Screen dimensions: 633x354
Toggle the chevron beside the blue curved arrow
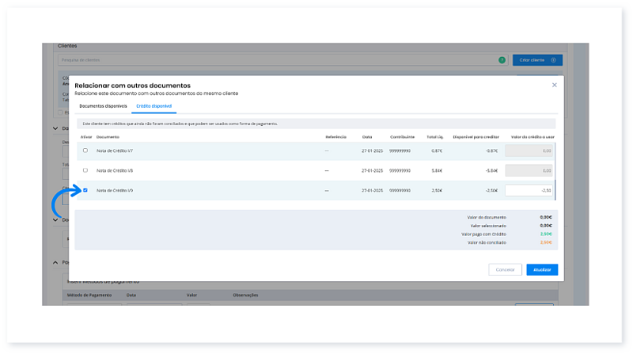click(x=55, y=220)
